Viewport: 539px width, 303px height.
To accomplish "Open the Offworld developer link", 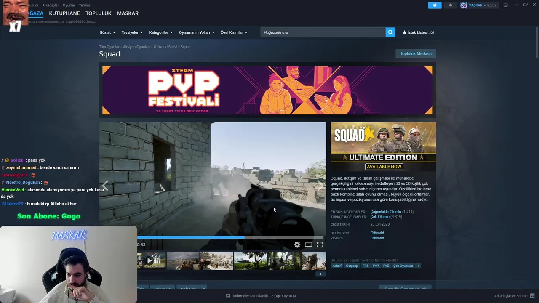I will pos(377,233).
